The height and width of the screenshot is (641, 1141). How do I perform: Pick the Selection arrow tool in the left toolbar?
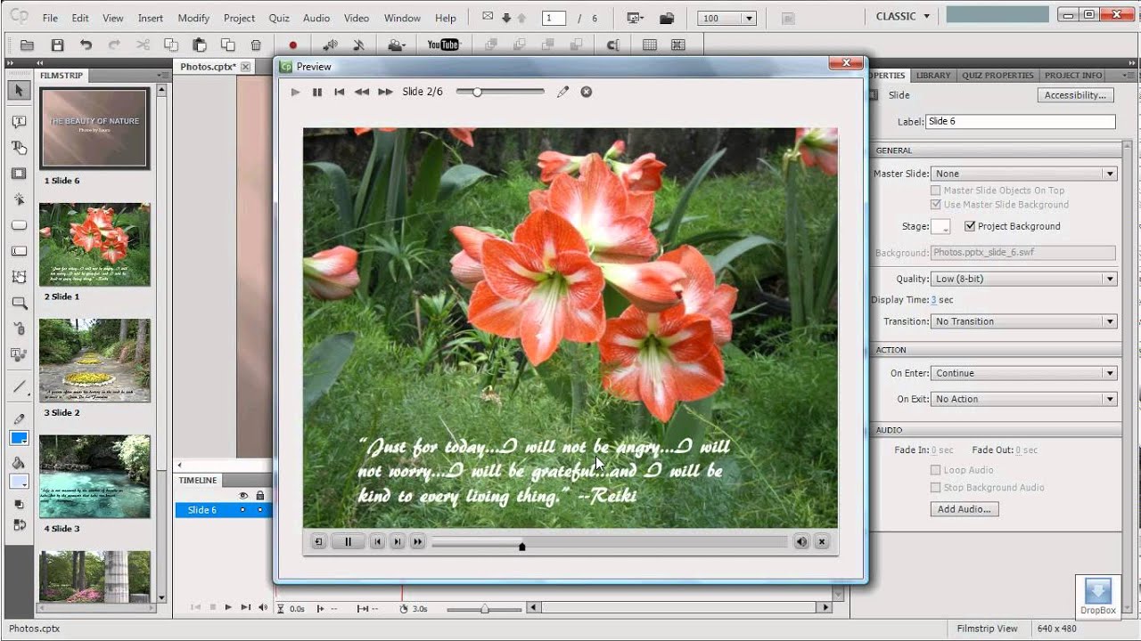(19, 91)
